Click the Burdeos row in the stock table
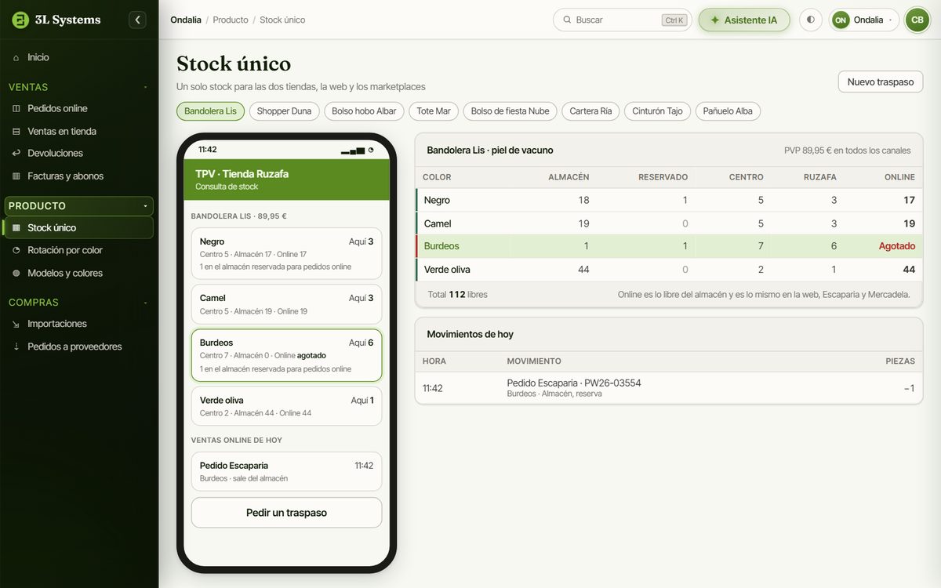The image size is (941, 588). tap(669, 246)
